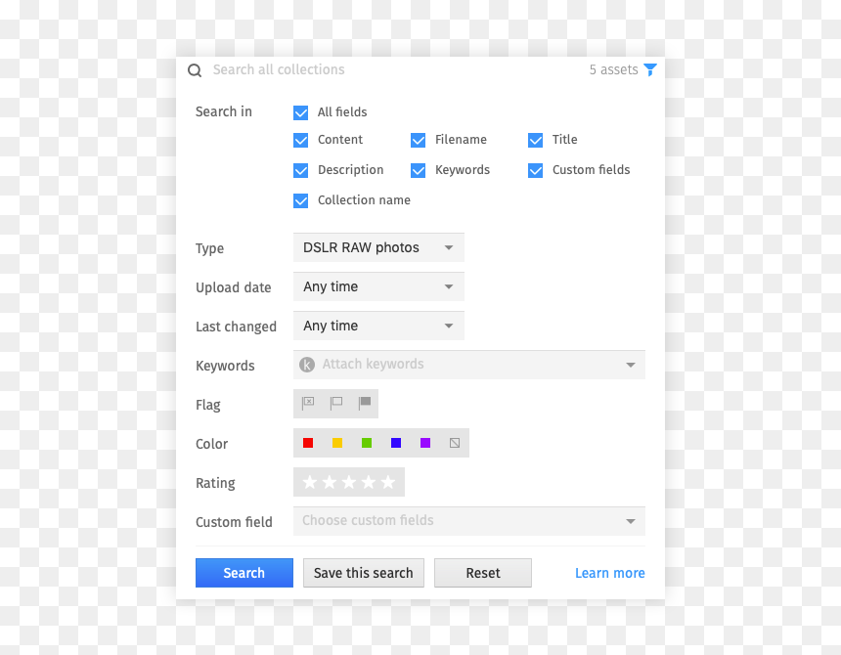
Task: Open the Type dropdown showing DSLR RAW photos
Action: 378,247
